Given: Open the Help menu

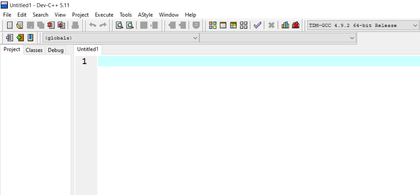Looking at the screenshot, I should (191, 15).
